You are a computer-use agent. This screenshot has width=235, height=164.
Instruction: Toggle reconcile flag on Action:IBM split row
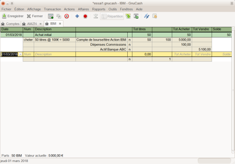click(130, 40)
